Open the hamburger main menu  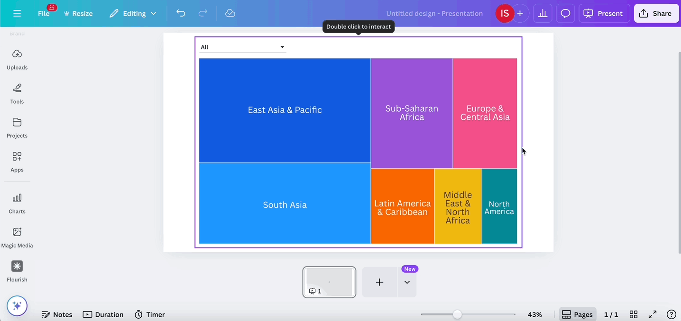pos(17,13)
